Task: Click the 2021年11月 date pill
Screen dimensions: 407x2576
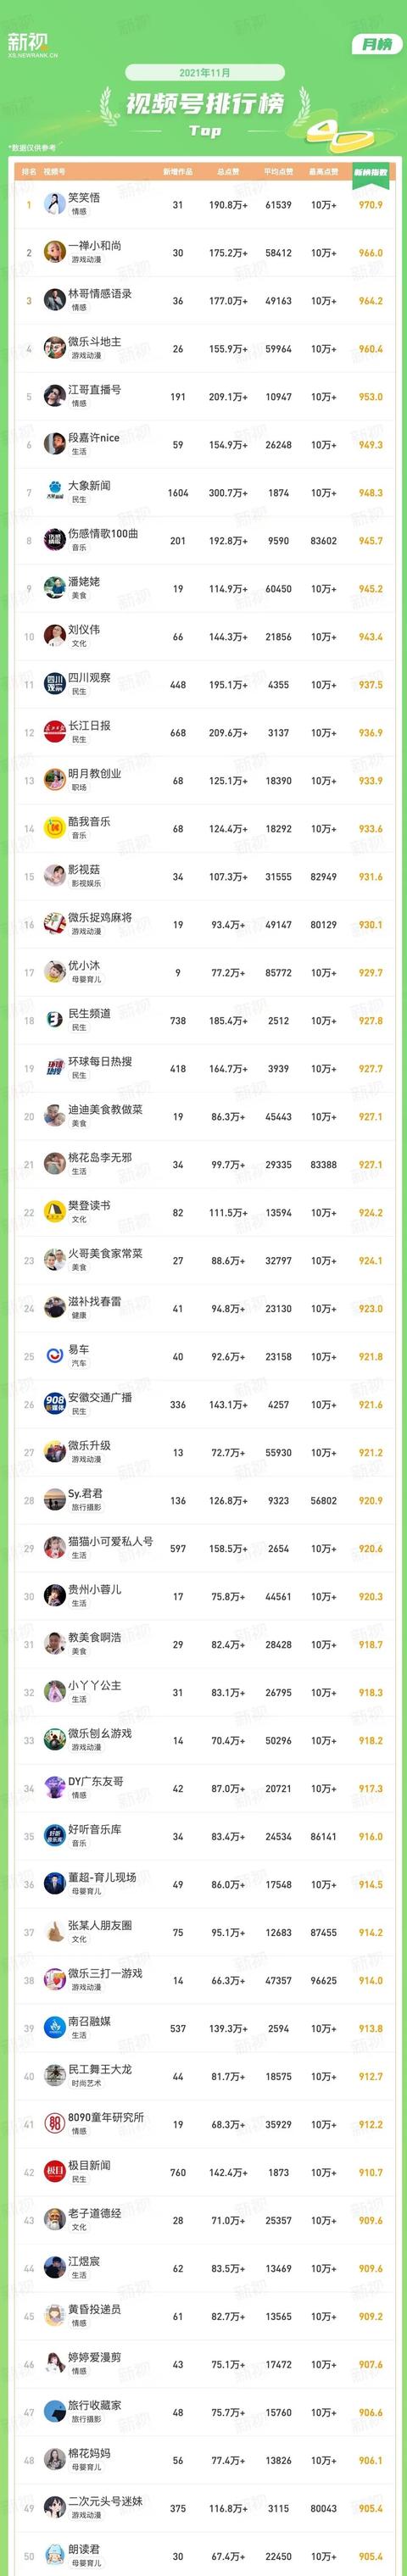Action: (205, 73)
